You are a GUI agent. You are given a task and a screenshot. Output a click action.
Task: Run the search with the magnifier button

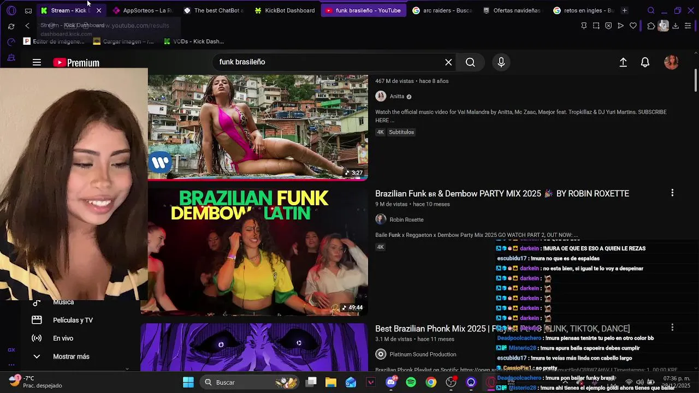point(470,62)
